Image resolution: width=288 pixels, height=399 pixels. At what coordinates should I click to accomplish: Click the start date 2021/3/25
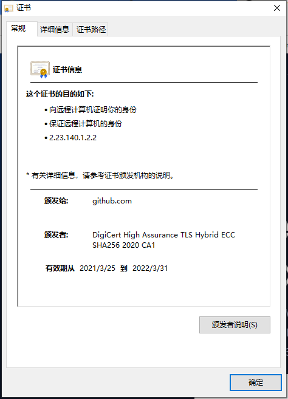[x=97, y=268]
